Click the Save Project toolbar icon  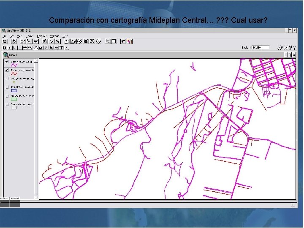pyautogui.click(x=5, y=41)
